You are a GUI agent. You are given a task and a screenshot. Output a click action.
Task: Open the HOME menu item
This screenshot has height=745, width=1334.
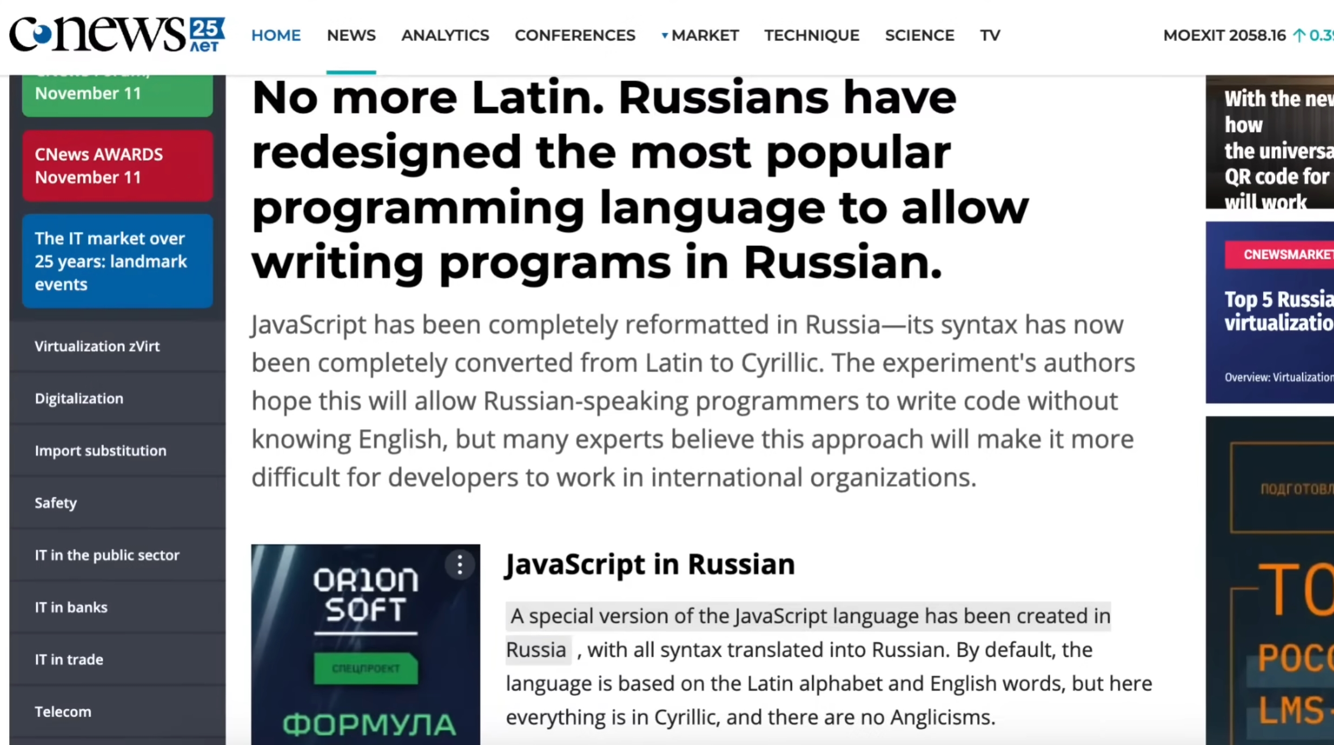(x=276, y=35)
